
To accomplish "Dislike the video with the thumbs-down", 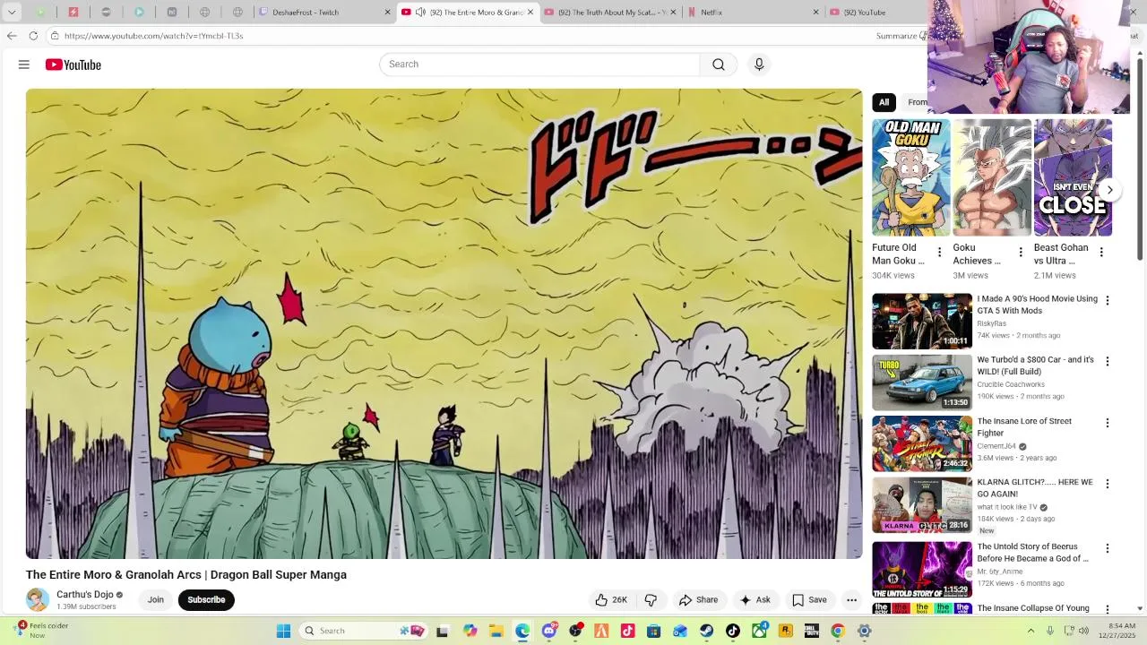I will tap(651, 600).
